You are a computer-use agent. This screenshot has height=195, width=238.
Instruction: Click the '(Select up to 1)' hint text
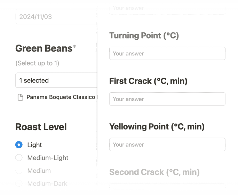pos(37,63)
